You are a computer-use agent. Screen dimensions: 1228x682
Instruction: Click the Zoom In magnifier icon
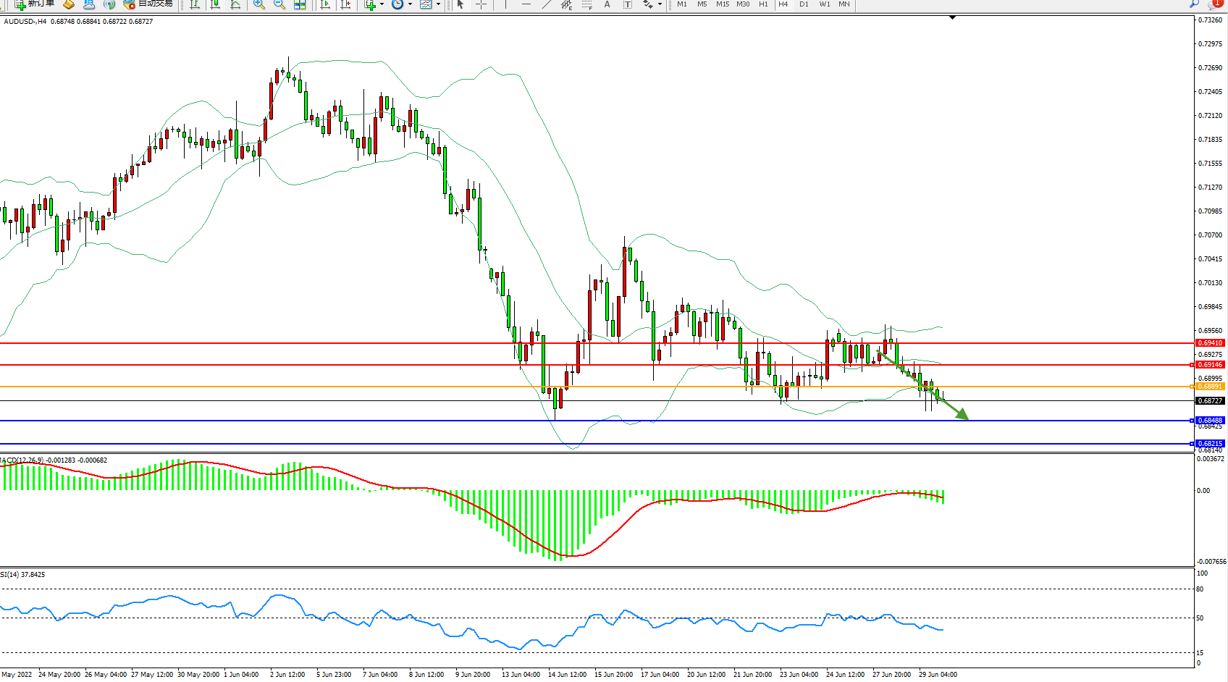click(x=258, y=4)
